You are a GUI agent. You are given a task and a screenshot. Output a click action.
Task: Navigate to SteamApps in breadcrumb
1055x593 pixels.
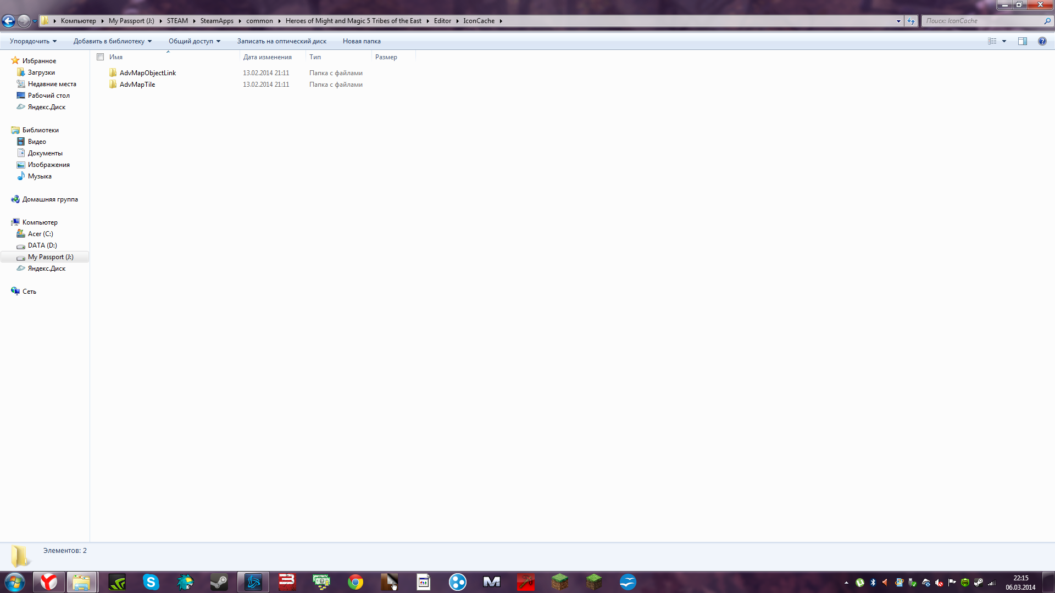[x=216, y=21]
